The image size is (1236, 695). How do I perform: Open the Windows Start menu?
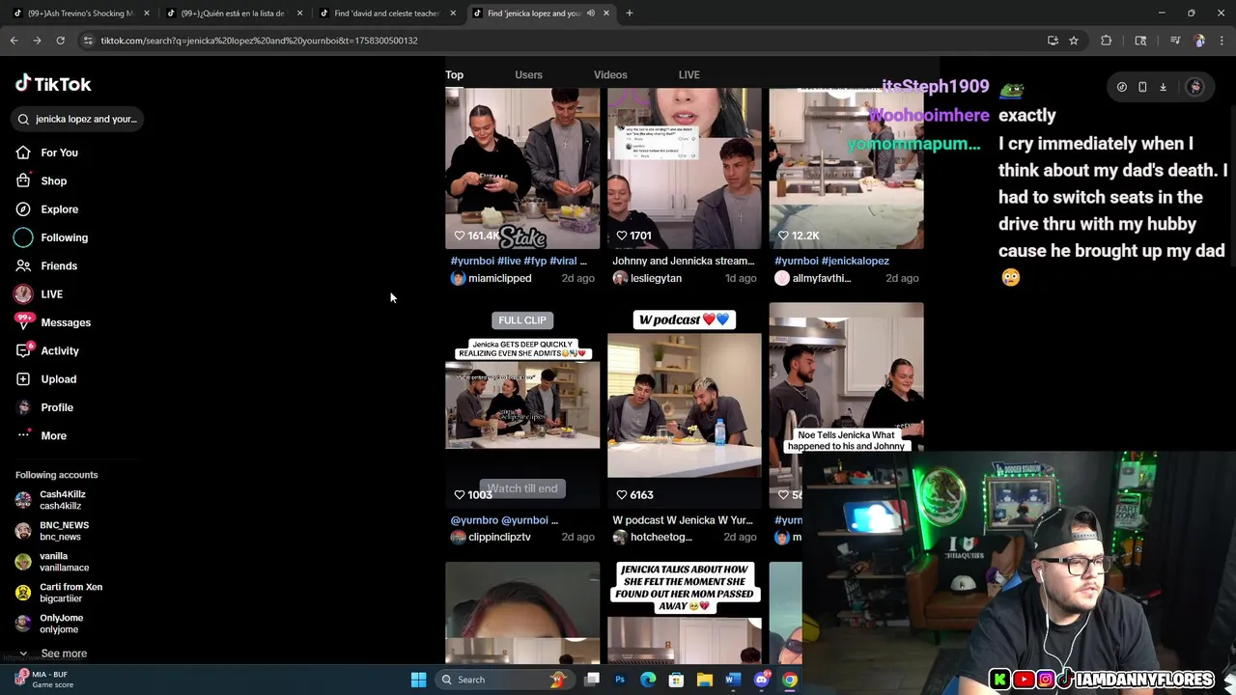(418, 680)
